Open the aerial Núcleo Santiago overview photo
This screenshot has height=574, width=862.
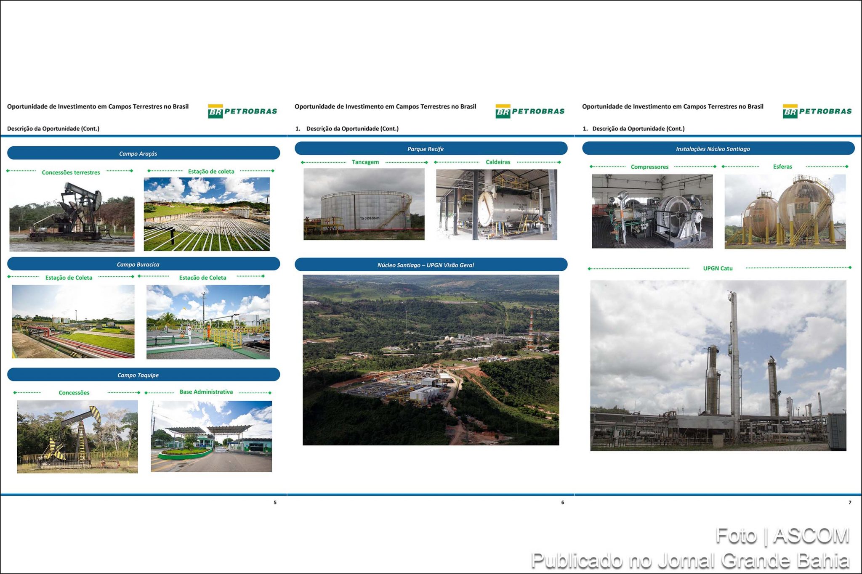(431, 360)
